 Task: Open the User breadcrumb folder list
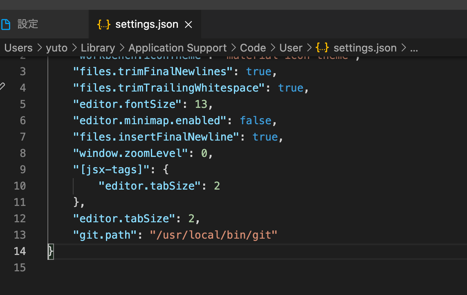291,48
